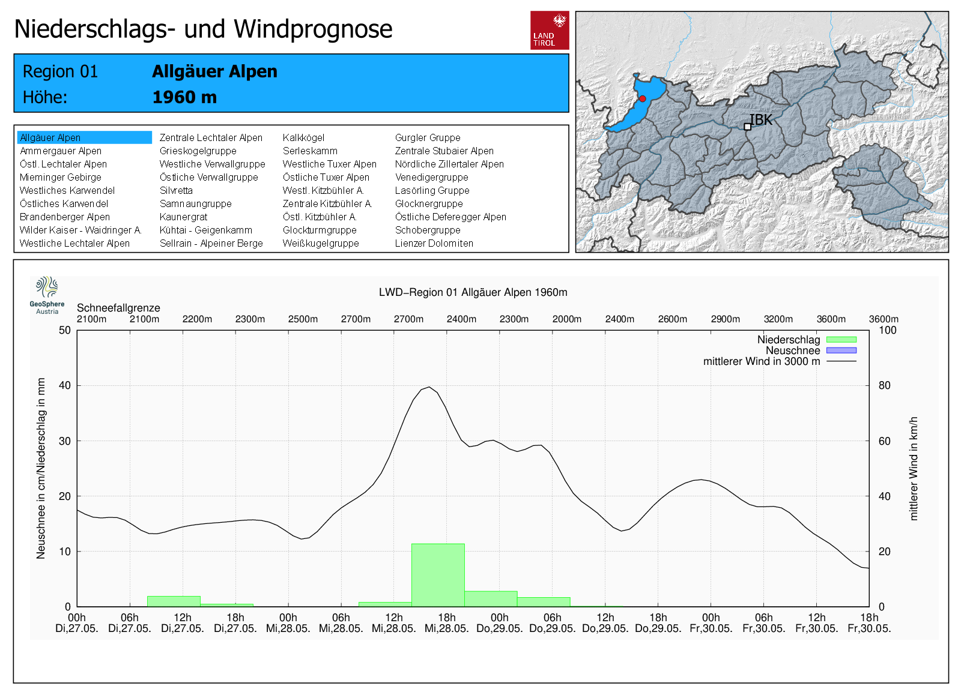Click chart title LWD-Region 01 Allgäuer Alpen 1960m
This screenshot has width=961, height=692.
point(473,292)
